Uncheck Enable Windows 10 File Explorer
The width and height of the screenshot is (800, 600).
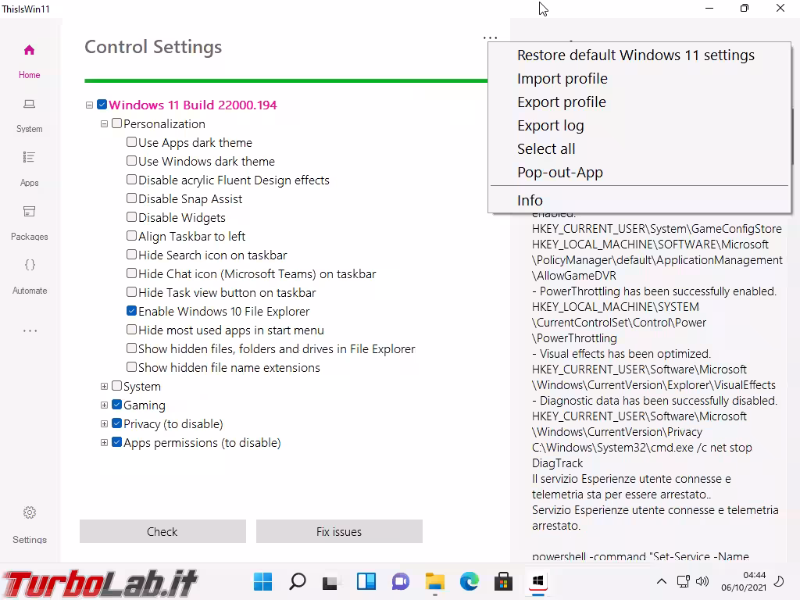point(131,311)
